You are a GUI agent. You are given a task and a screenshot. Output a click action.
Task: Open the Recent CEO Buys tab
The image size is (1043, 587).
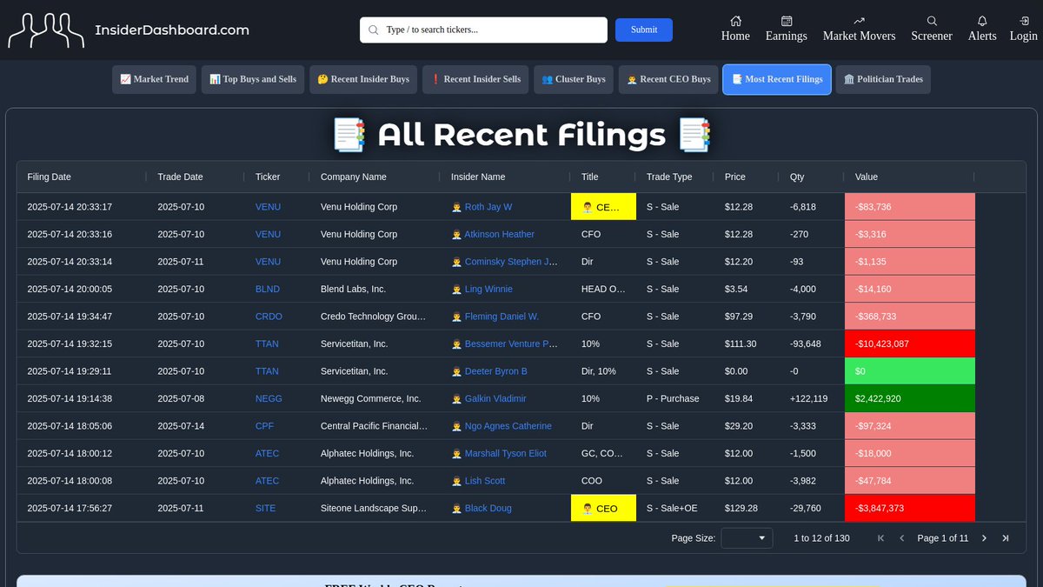668,79
